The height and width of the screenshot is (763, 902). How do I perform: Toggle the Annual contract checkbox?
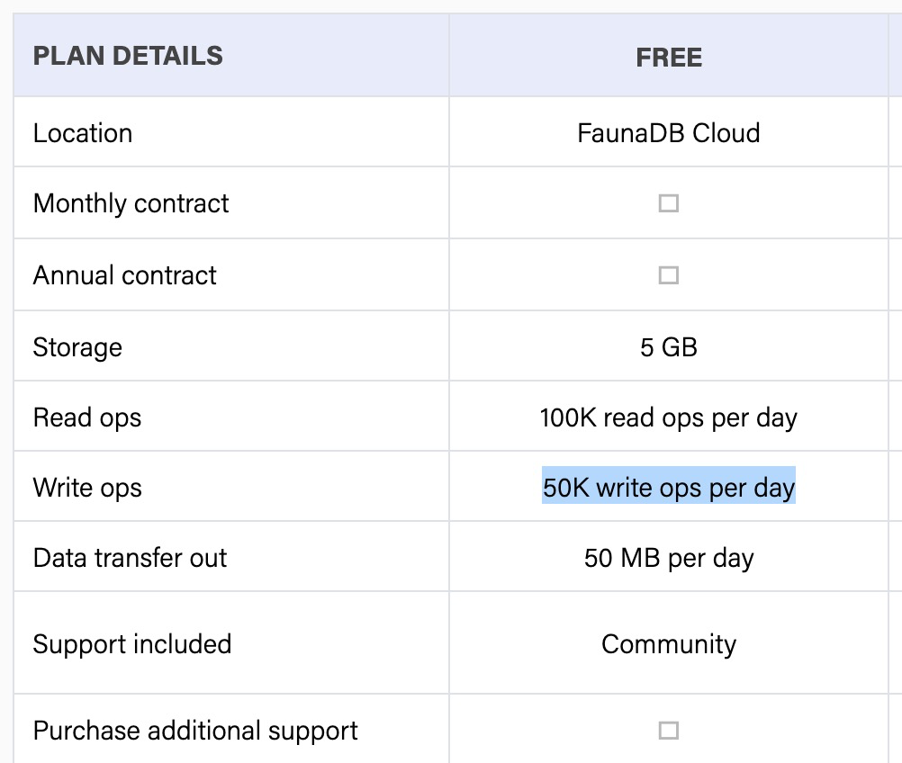click(x=668, y=275)
